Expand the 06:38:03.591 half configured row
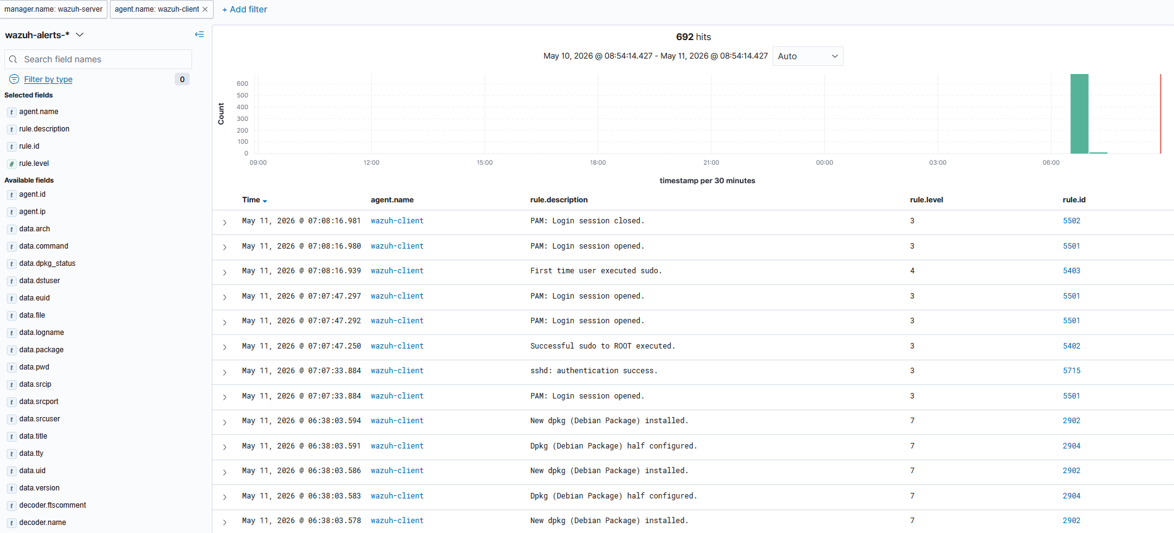The image size is (1174, 533). click(x=225, y=447)
